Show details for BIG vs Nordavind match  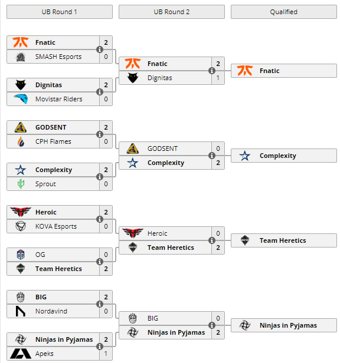click(100, 304)
